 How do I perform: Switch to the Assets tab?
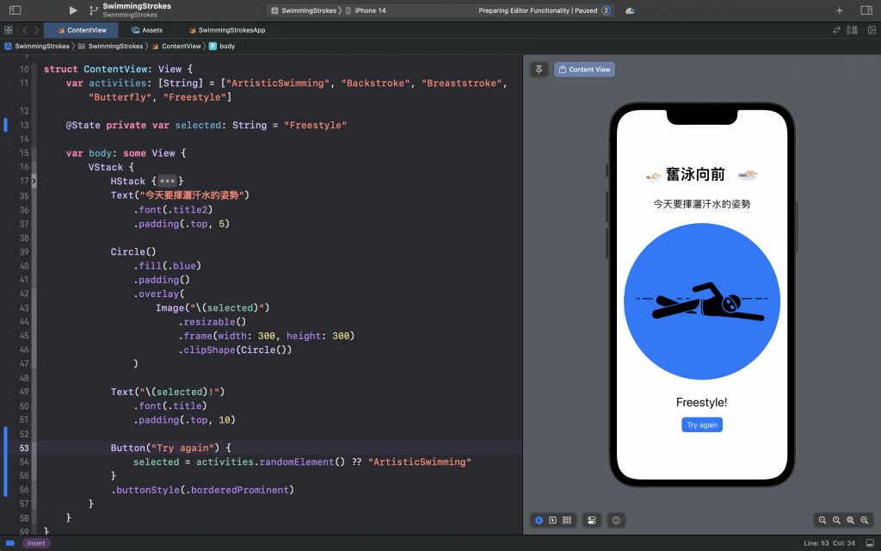click(x=147, y=30)
